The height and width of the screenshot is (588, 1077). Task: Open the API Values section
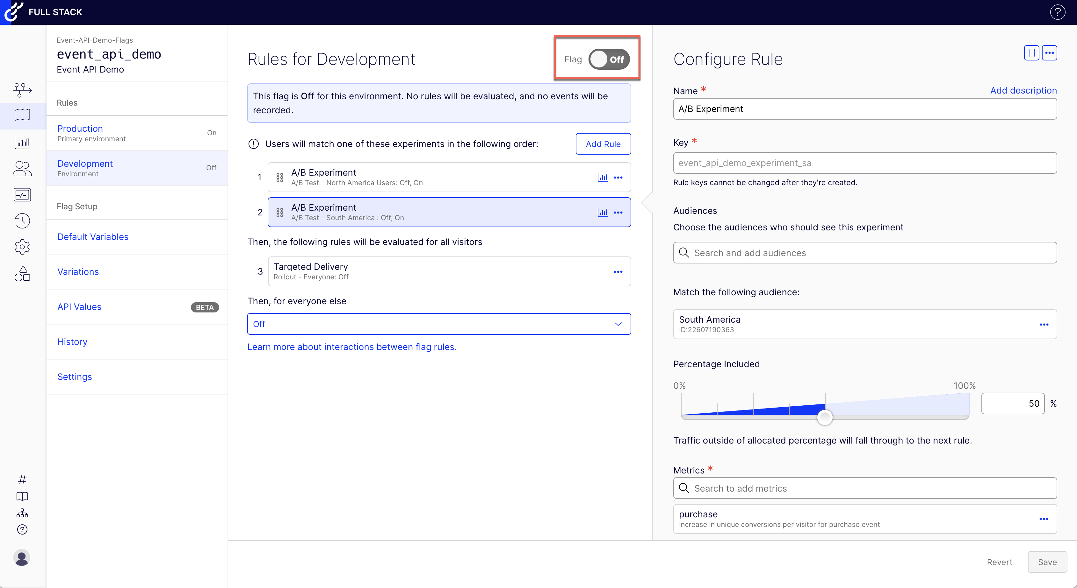coord(79,307)
